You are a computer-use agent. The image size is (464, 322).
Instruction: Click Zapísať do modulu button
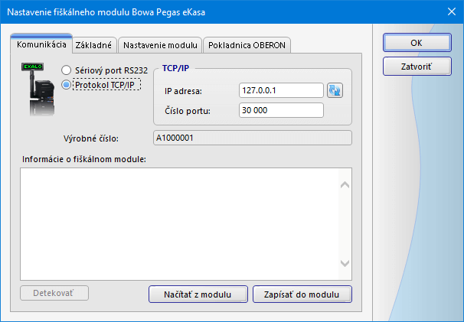pos(302,294)
